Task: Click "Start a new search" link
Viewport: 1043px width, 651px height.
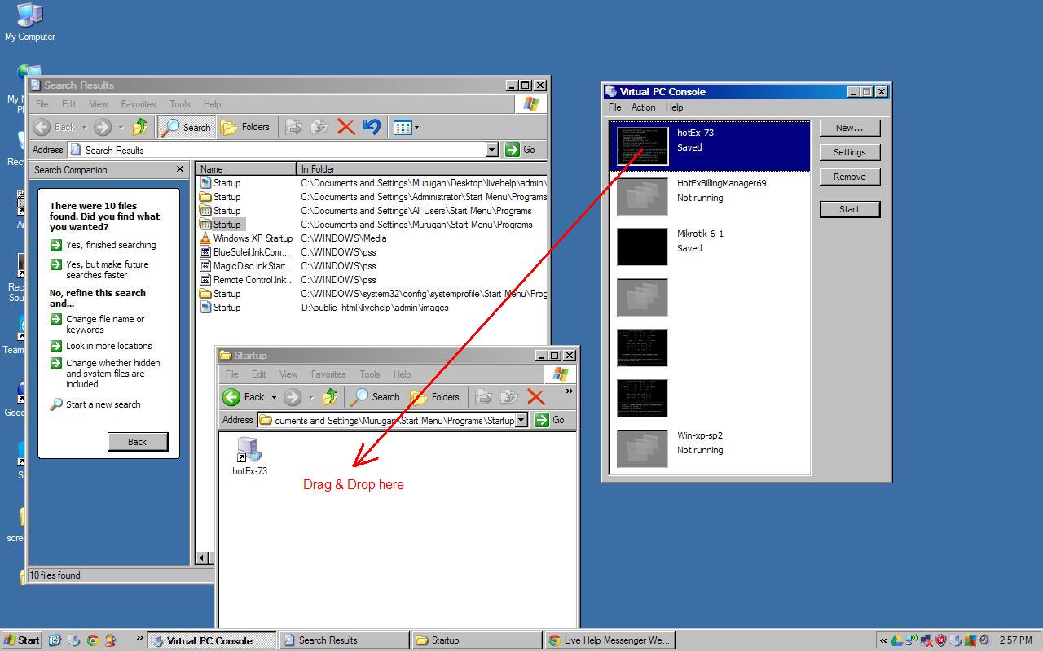Action: (103, 404)
